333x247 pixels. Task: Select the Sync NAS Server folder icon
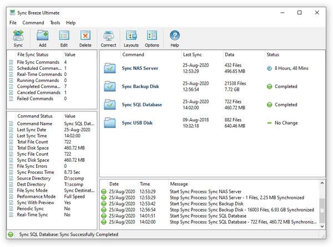(110, 68)
